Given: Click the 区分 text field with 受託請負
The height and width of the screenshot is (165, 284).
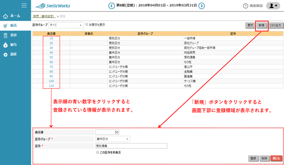Looking at the screenshot, I should point(131,146).
